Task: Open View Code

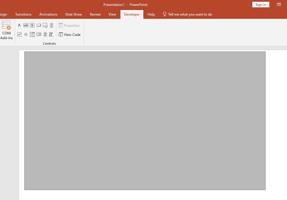Action: (70, 34)
